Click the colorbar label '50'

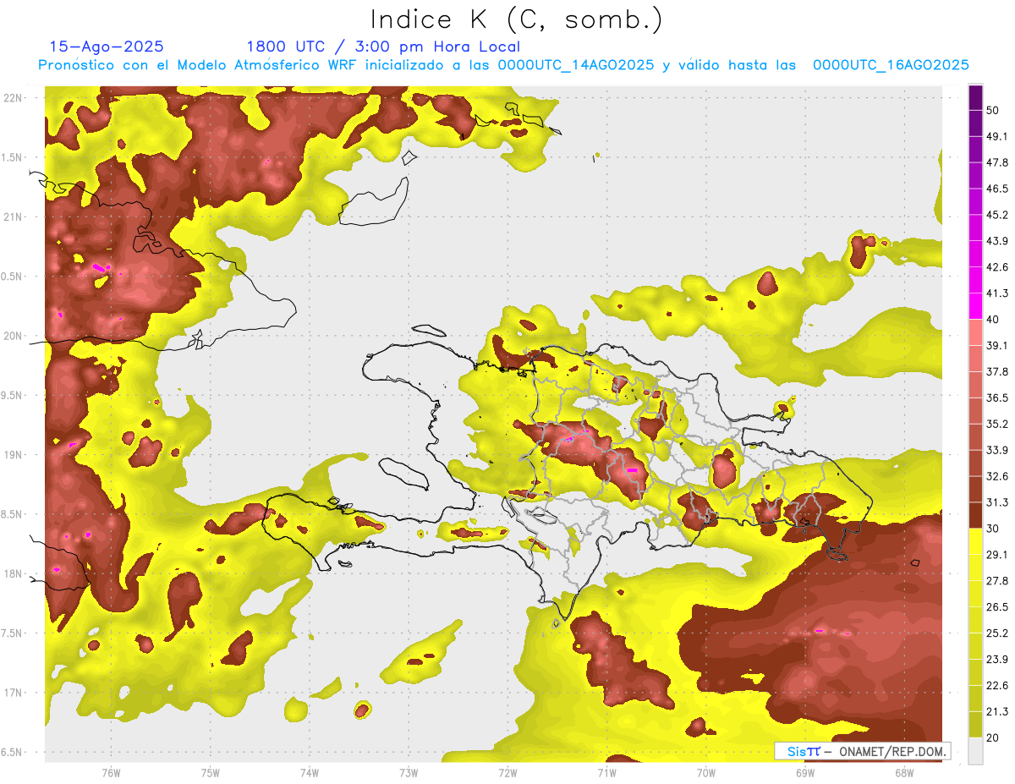994,111
